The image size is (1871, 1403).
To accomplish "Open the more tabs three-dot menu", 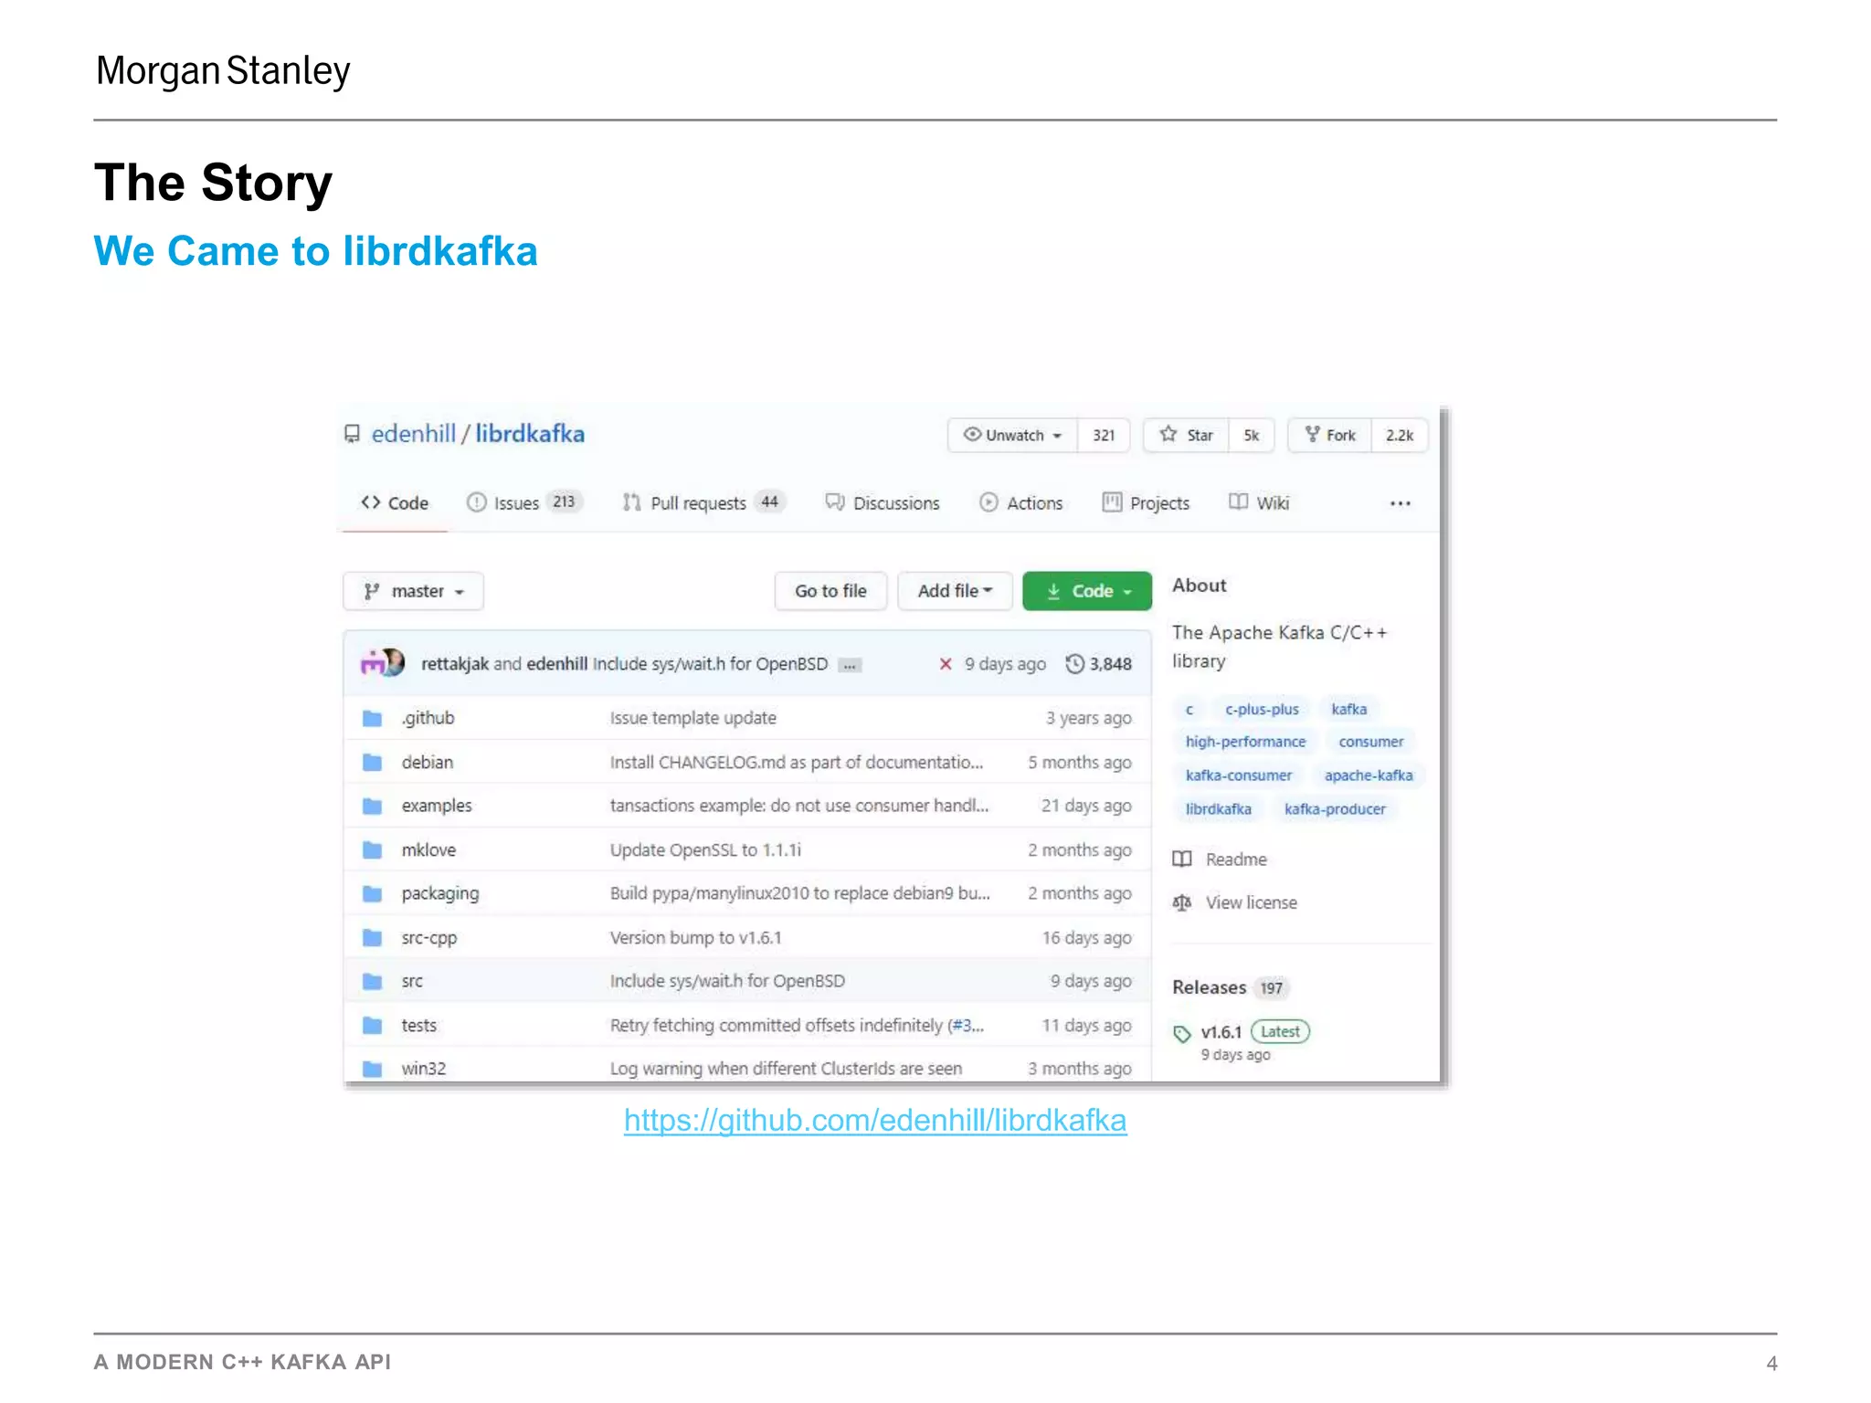I will (1400, 503).
